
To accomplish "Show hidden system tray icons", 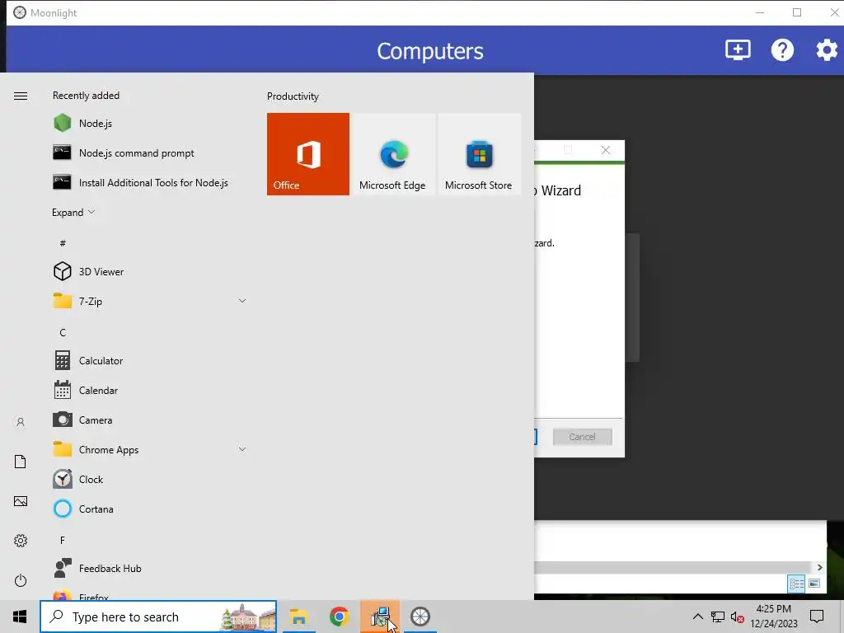I will (697, 617).
